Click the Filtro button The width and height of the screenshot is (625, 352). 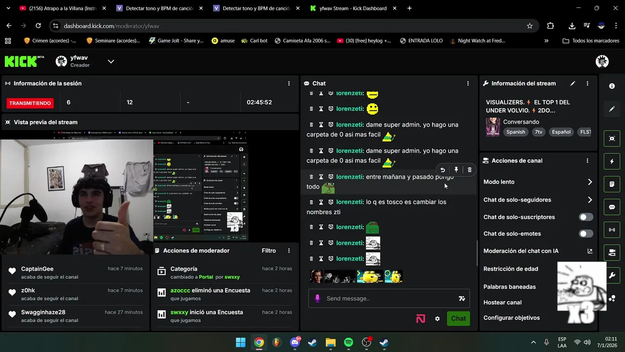click(269, 251)
